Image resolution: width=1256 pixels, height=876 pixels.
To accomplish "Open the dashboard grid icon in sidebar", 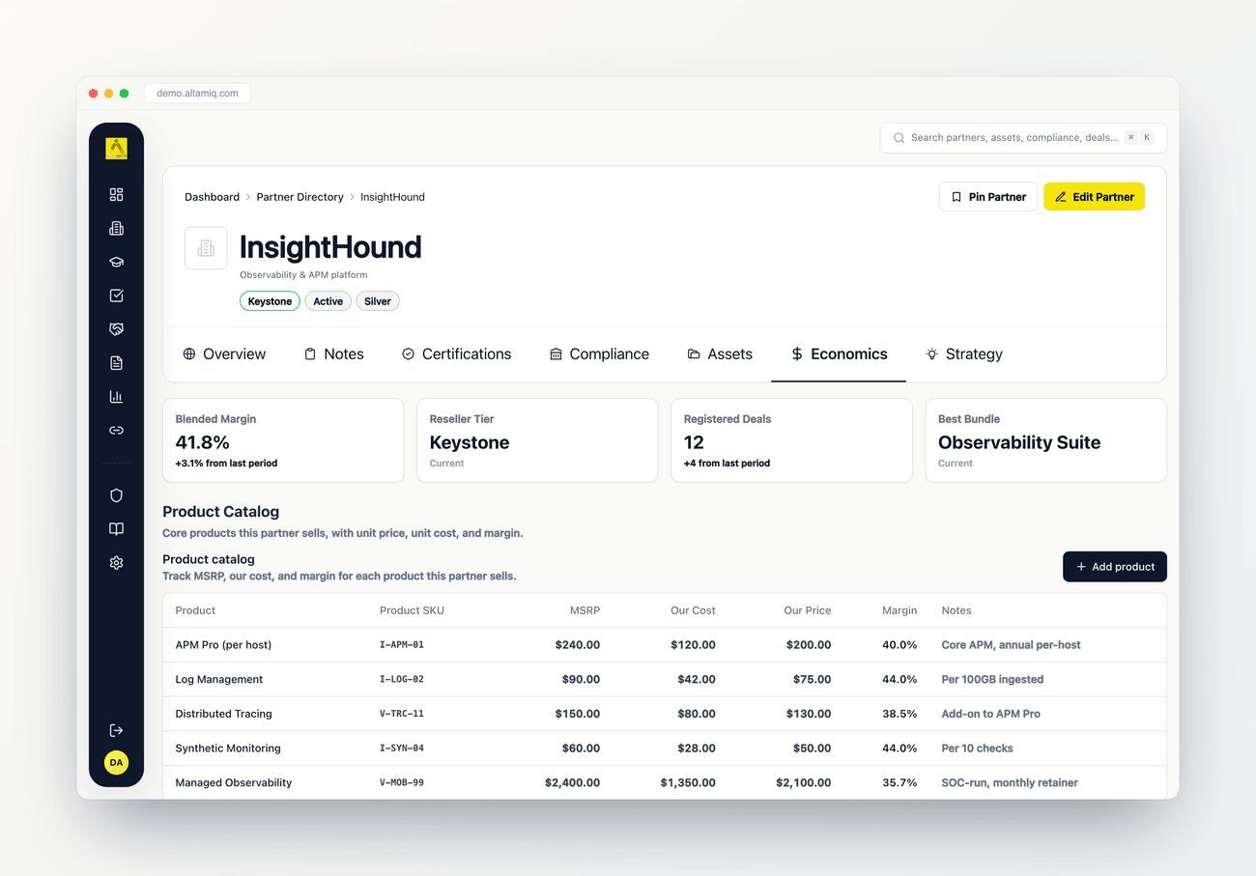I will (116, 194).
